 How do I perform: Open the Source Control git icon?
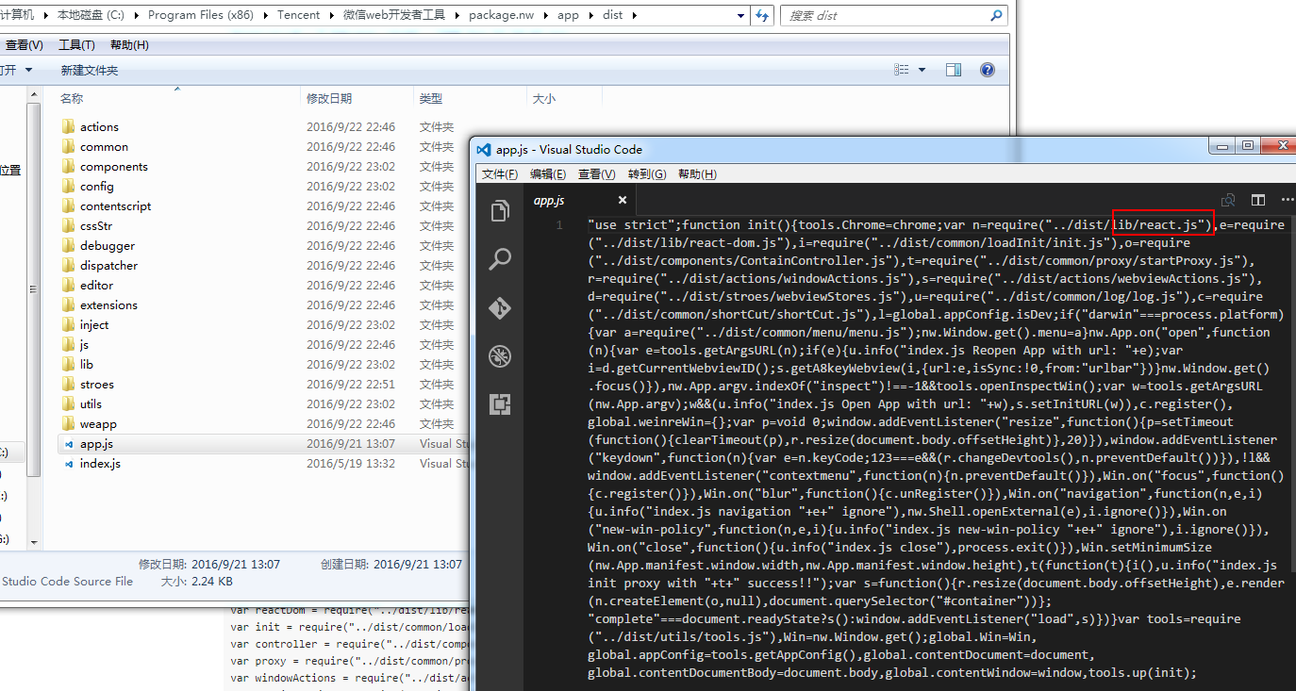[500, 307]
